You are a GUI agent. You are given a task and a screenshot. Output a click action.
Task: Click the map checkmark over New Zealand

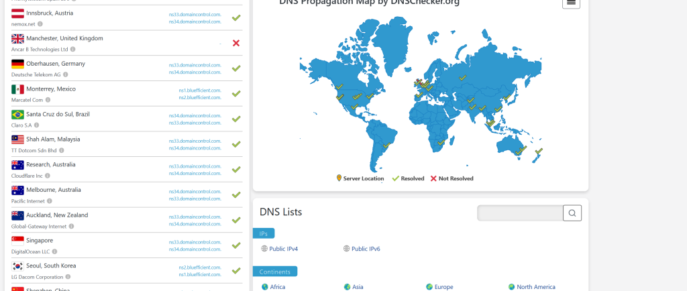click(x=539, y=151)
